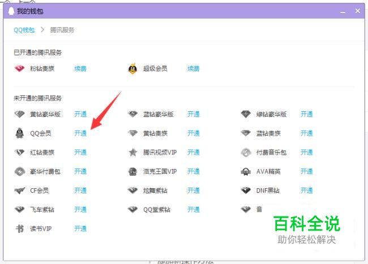This screenshot has height=264, width=368.
Task: Click the 蓝钻豪华版 diamond icon
Action: pyautogui.click(x=132, y=114)
